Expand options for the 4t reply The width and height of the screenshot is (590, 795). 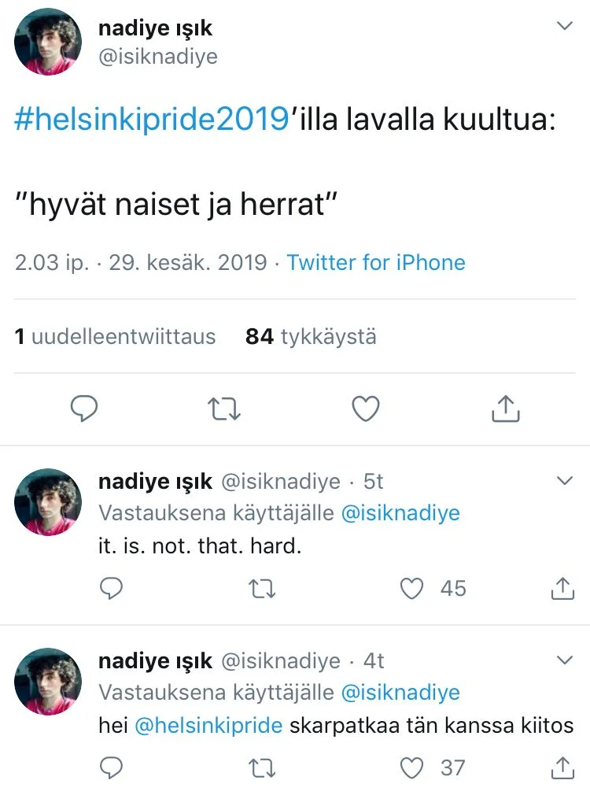pyautogui.click(x=565, y=660)
